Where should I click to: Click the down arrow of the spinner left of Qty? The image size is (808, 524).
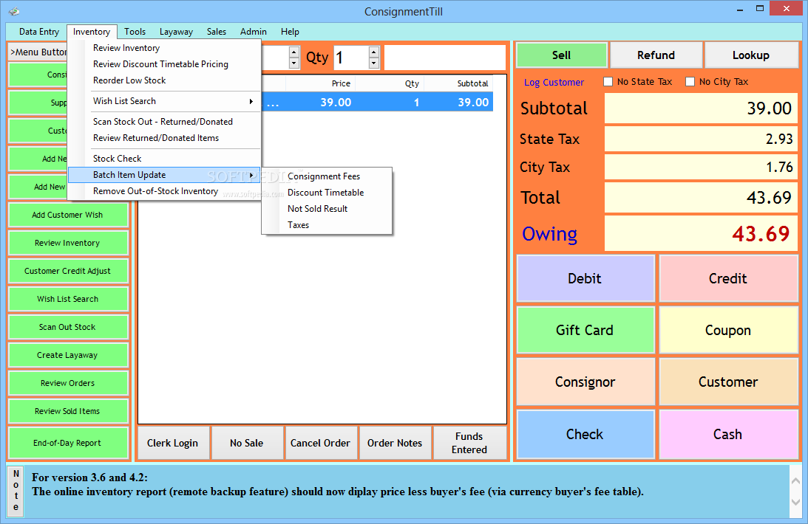(x=294, y=63)
